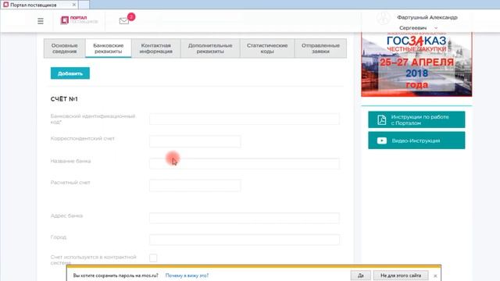
Task: Switch to Основные сведения tab
Action: coord(64,48)
